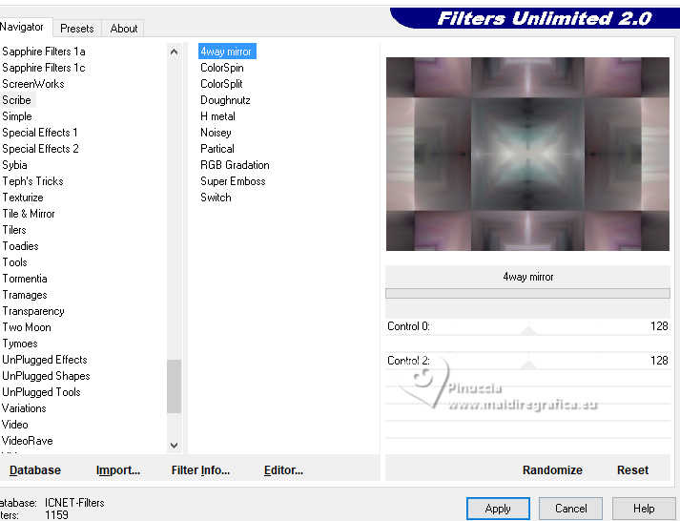Viewport: 680px width, 521px height.
Task: Select the Video category
Action: coord(15,425)
